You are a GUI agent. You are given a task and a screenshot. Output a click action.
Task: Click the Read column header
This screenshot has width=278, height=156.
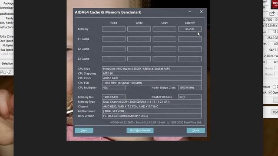click(114, 23)
